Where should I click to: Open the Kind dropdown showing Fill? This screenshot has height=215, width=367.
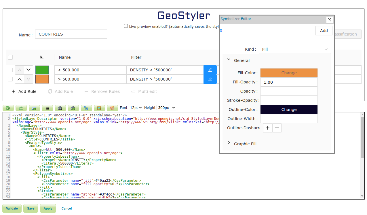pos(295,49)
